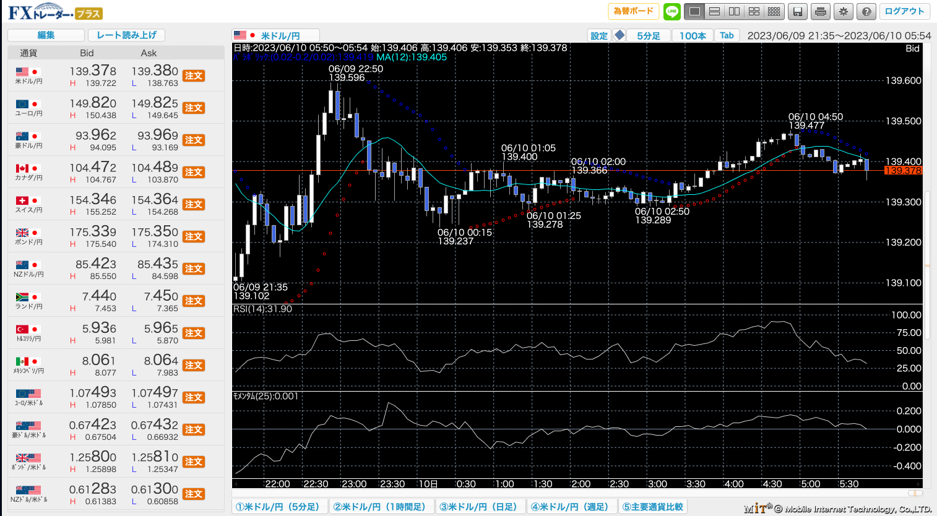Open settings with the gear icon
This screenshot has height=516, width=937.
point(844,12)
